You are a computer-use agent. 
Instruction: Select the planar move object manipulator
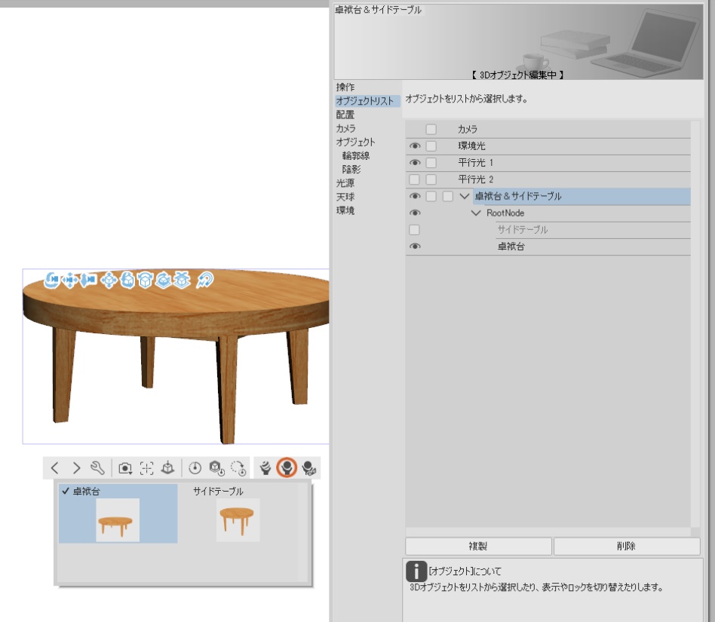[109, 280]
